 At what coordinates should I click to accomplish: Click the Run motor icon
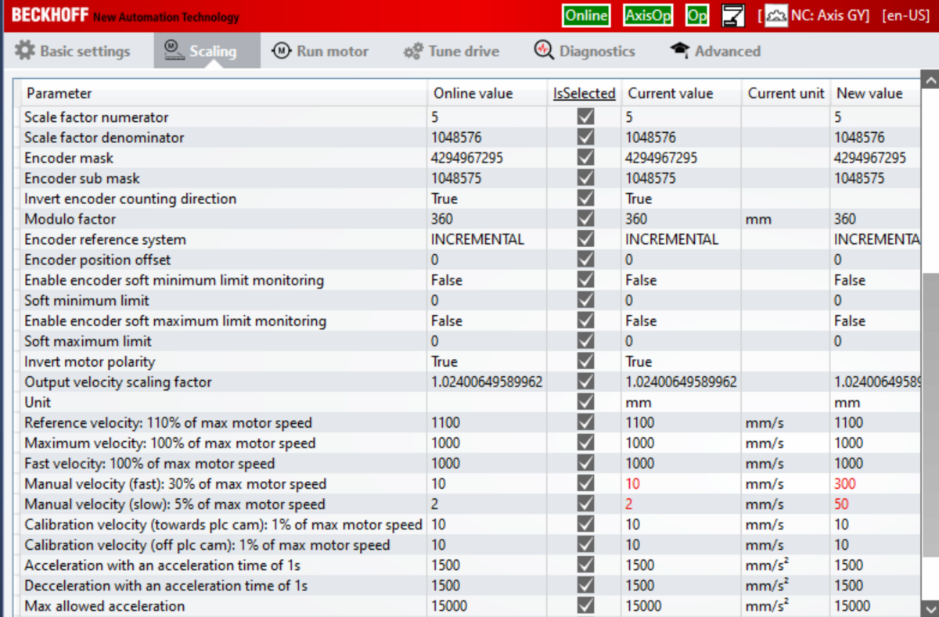click(281, 51)
